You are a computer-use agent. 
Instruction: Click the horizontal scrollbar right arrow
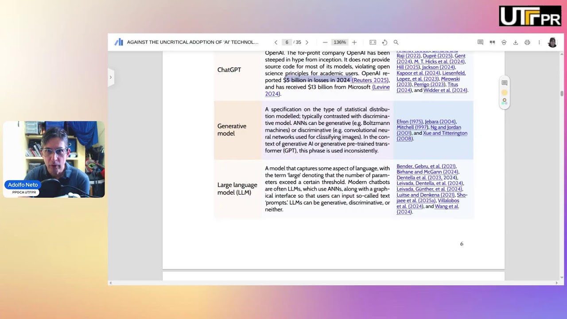click(557, 283)
